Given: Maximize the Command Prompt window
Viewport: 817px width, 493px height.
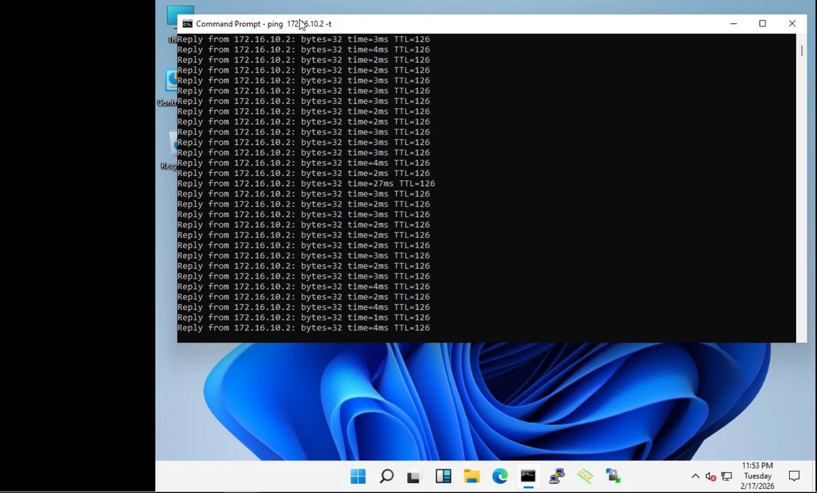Looking at the screenshot, I should coord(763,24).
